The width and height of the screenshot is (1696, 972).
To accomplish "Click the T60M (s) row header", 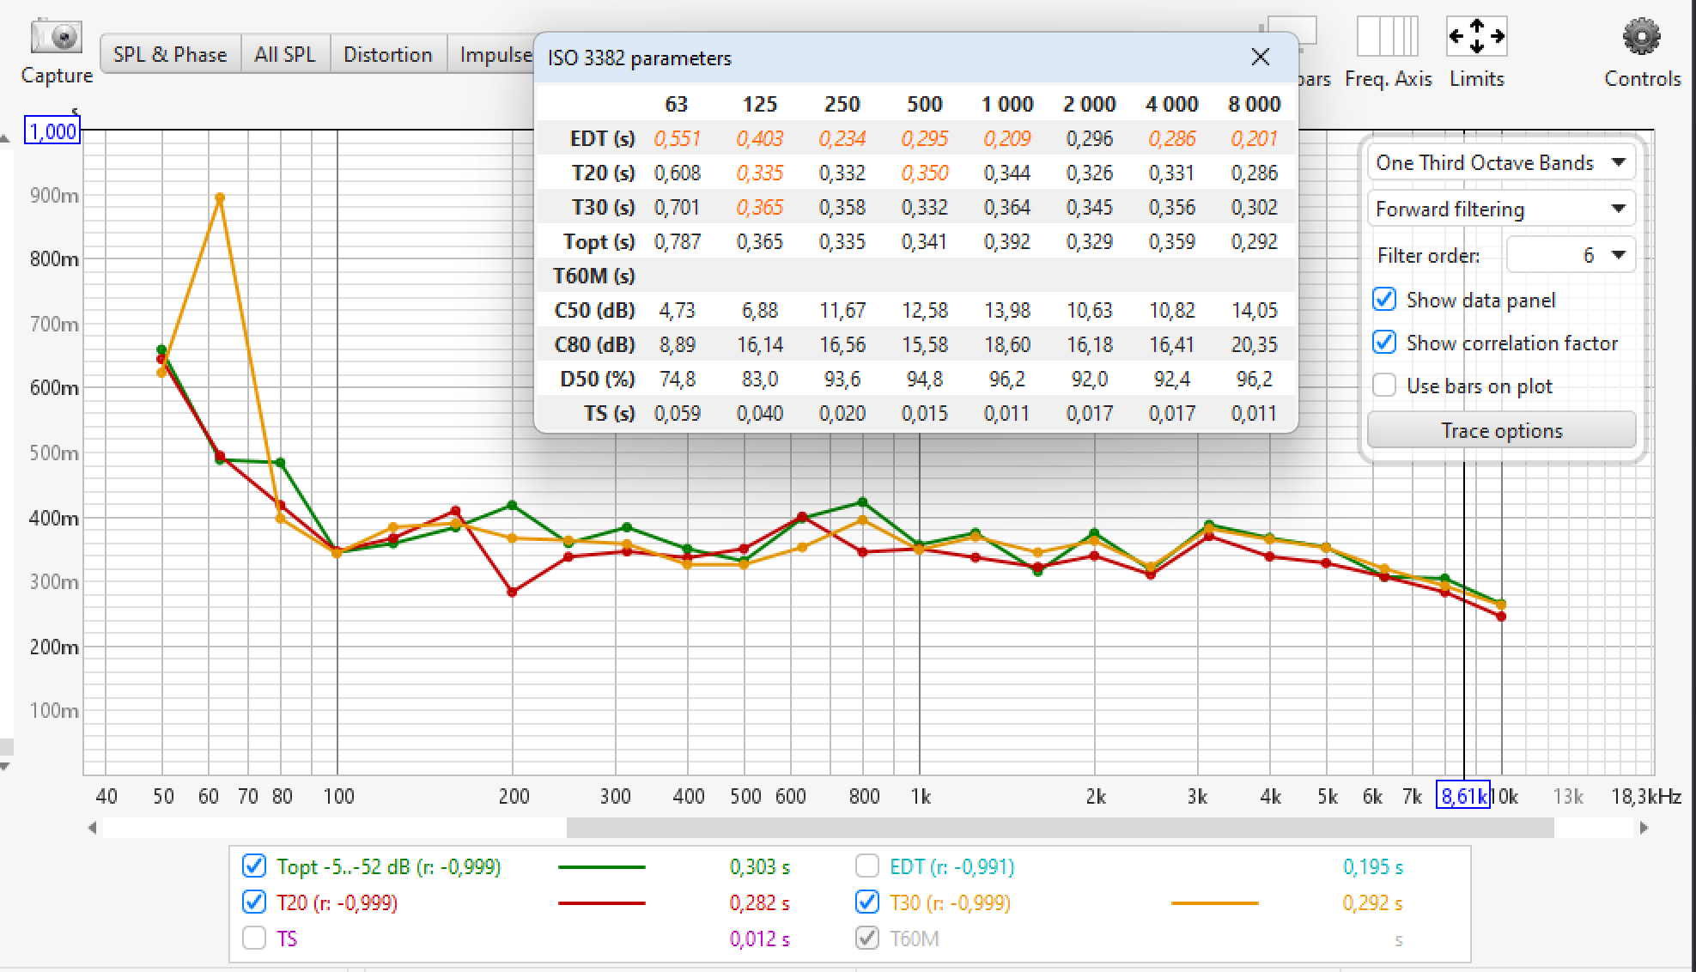I will coord(593,276).
